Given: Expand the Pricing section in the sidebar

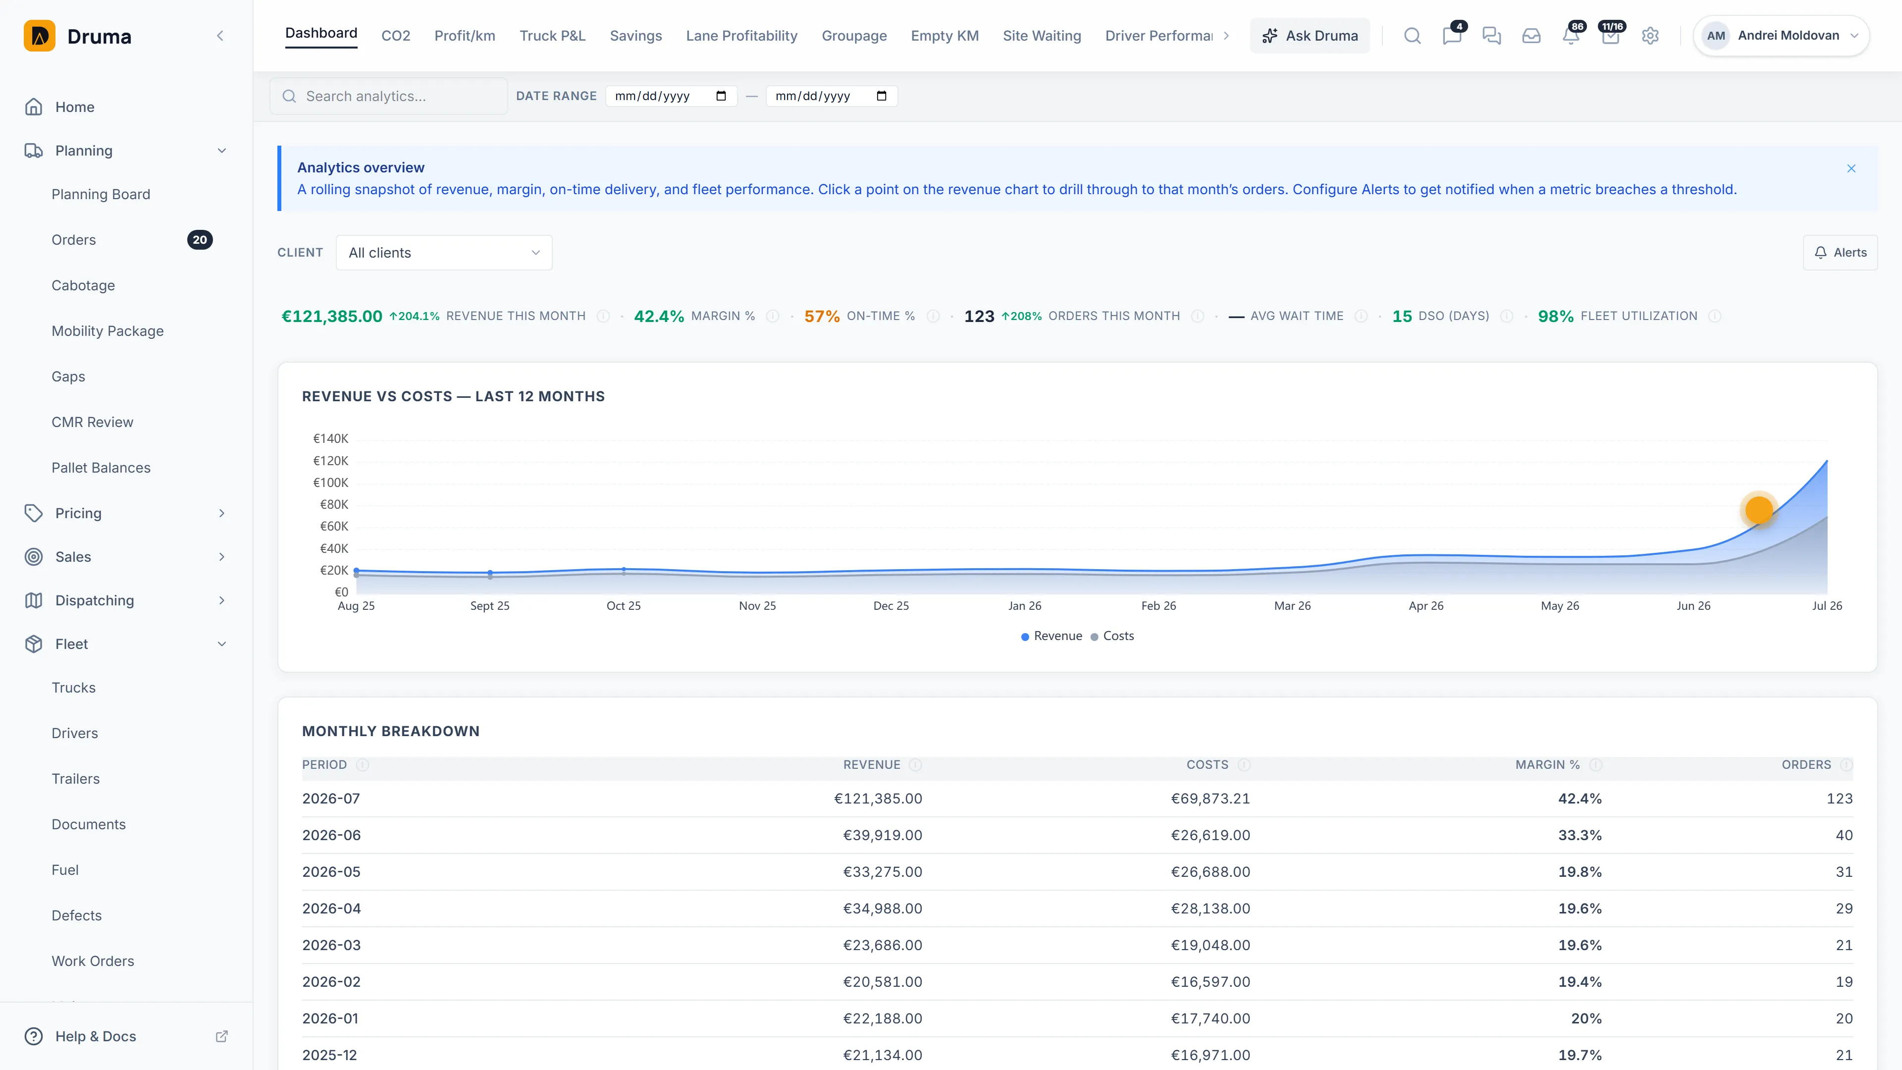Looking at the screenshot, I should click(x=221, y=513).
